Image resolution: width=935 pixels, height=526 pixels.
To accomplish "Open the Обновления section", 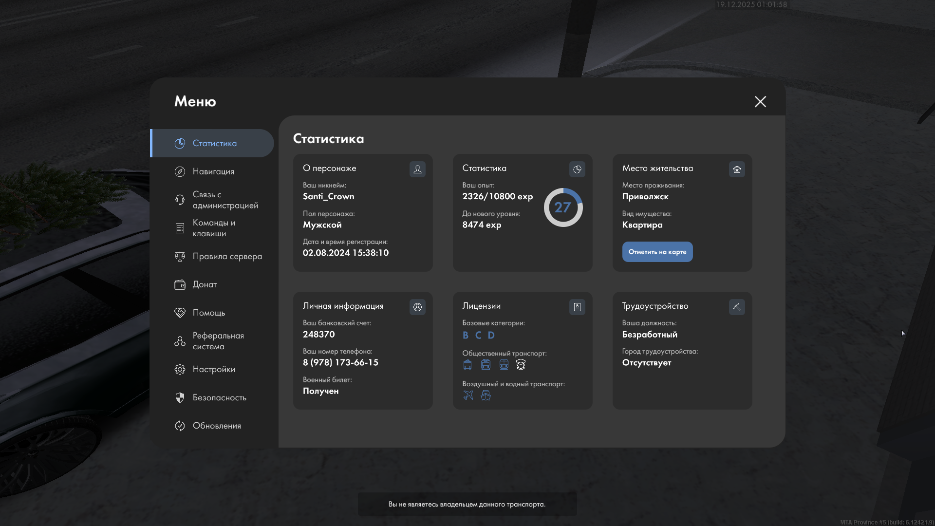I will [216, 426].
